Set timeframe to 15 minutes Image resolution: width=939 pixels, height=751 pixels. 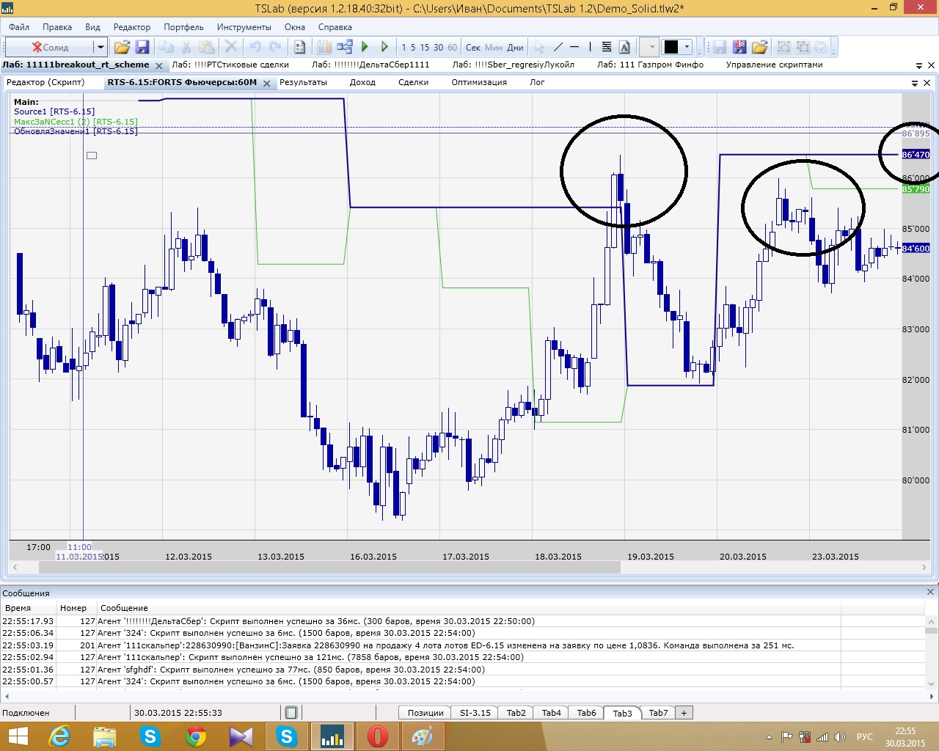(x=425, y=47)
